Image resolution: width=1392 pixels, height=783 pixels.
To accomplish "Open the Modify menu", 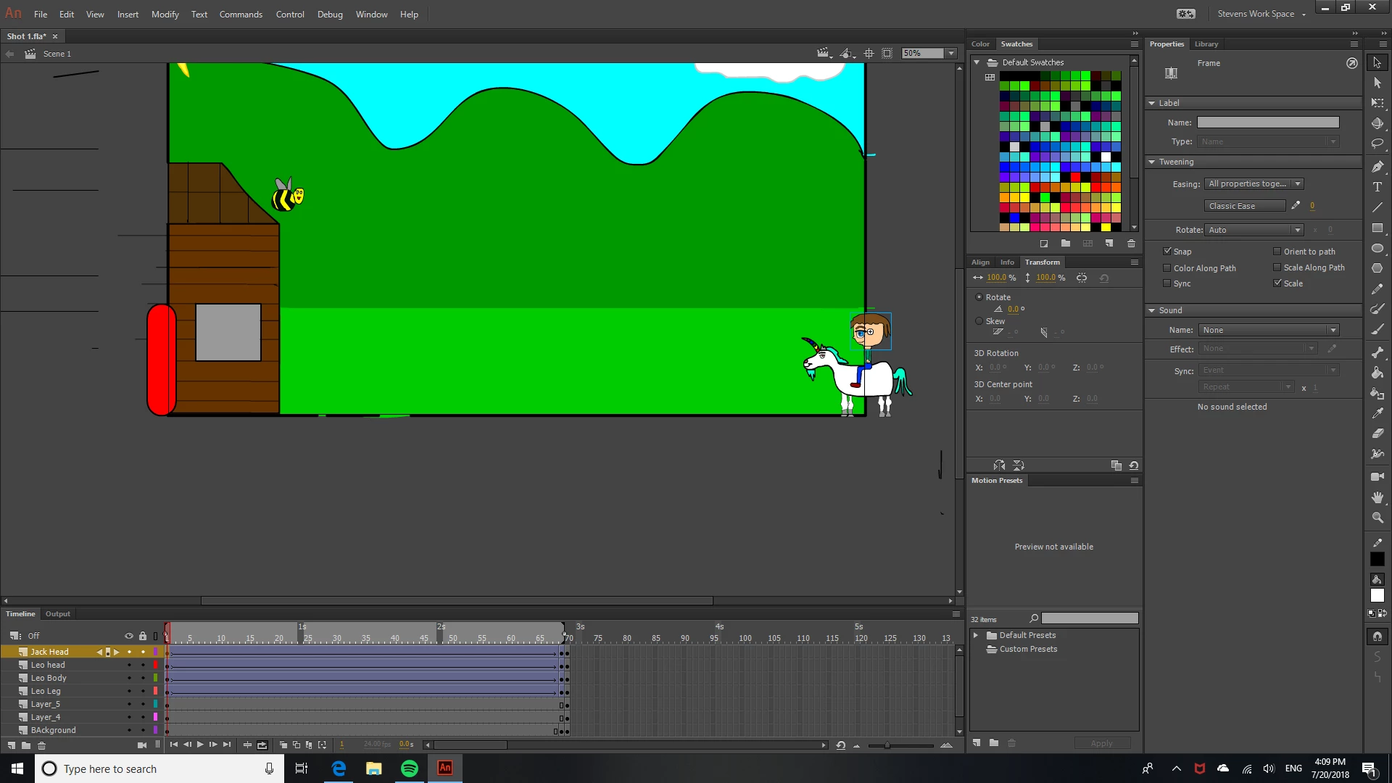I will click(x=165, y=14).
